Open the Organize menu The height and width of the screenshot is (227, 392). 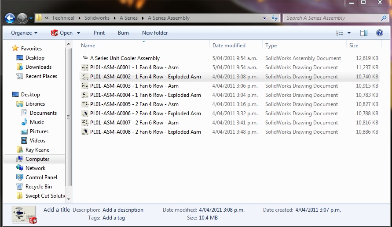click(24, 33)
